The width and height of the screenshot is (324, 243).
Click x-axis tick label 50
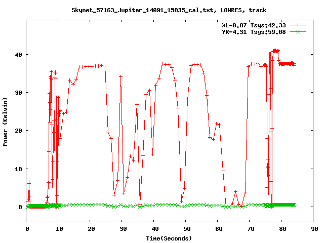[187, 229]
